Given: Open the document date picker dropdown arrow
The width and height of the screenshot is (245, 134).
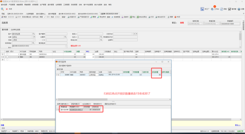Looking at the screenshot, I should (x=219, y=24).
